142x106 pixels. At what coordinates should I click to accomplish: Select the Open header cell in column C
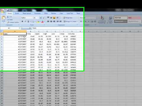coord(39,34)
